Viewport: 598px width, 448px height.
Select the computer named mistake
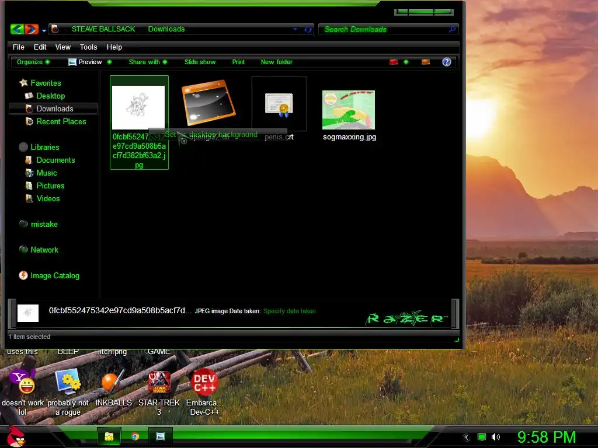click(x=44, y=224)
